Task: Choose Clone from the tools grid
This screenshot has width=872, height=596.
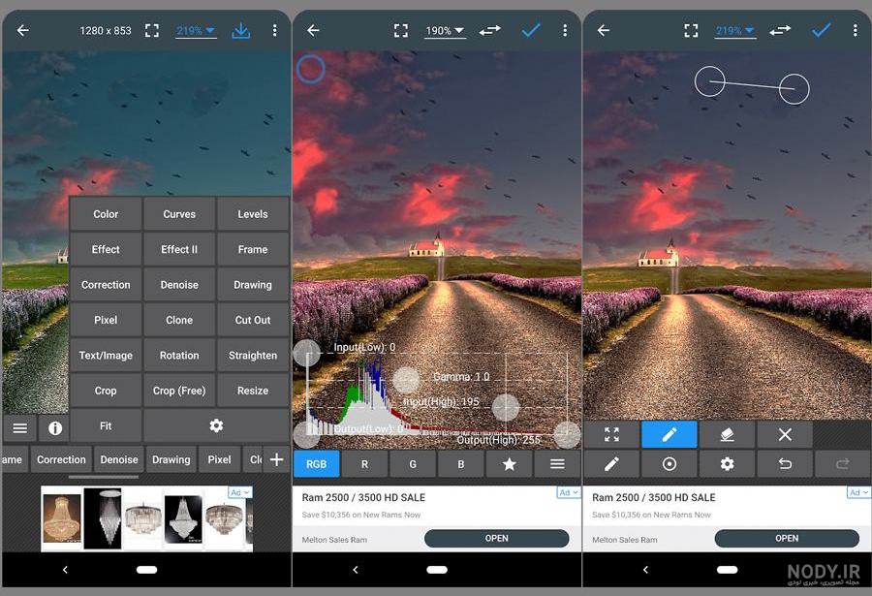Action: coord(179,320)
